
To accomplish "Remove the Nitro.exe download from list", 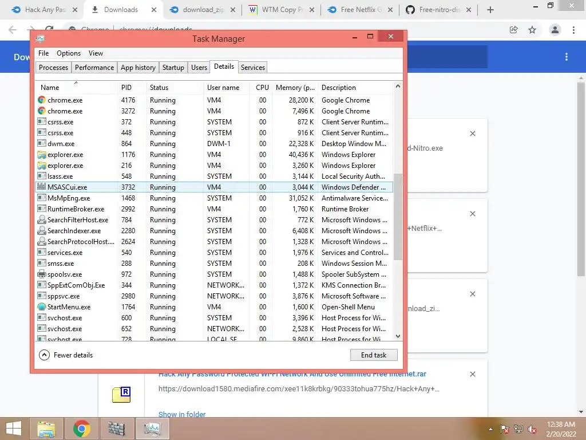I will pos(472,133).
